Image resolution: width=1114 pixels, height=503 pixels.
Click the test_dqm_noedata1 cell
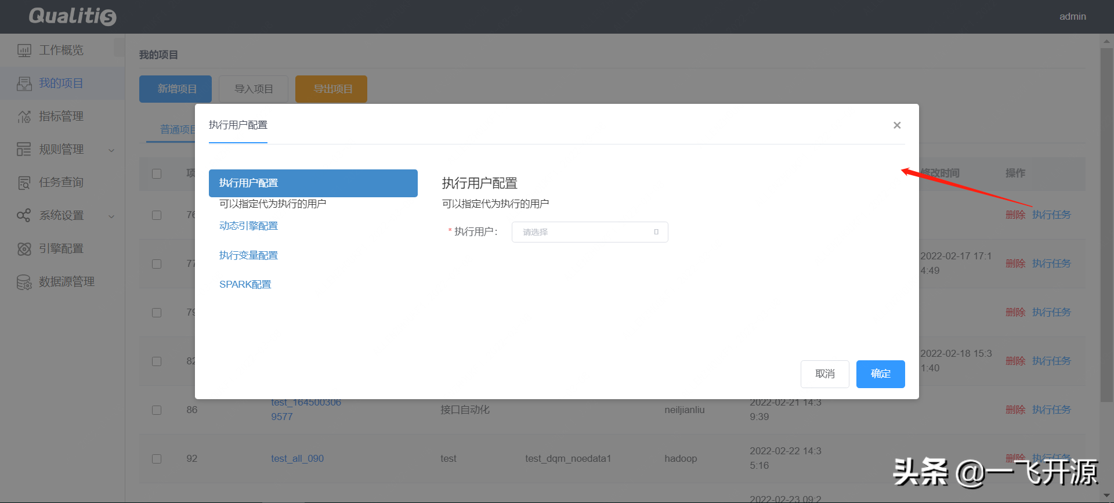click(x=568, y=459)
